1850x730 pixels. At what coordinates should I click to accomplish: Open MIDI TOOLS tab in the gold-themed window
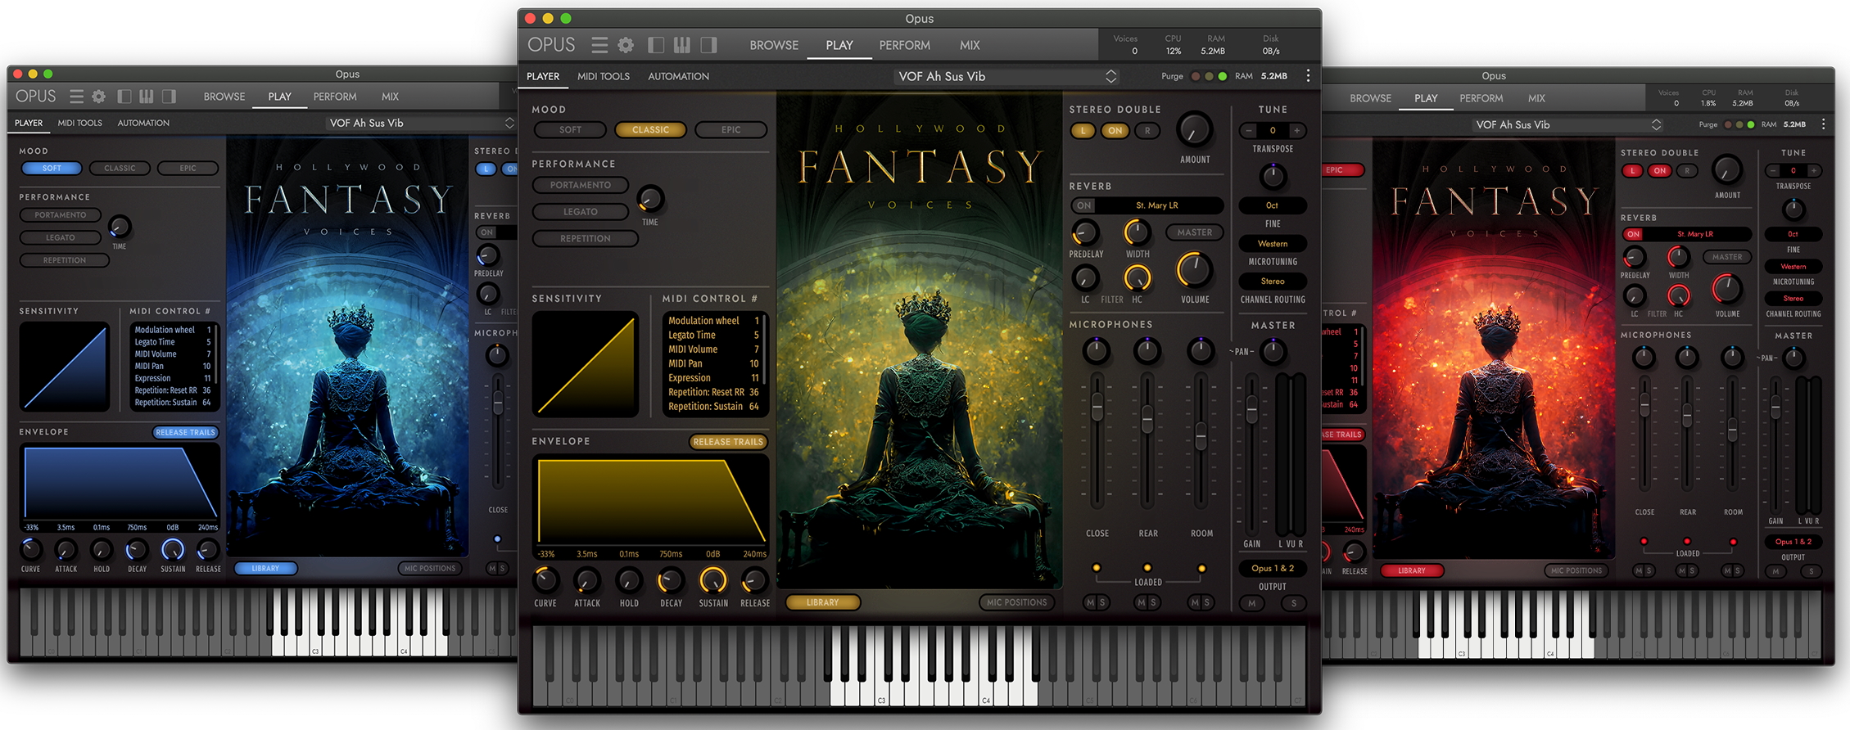(x=603, y=76)
